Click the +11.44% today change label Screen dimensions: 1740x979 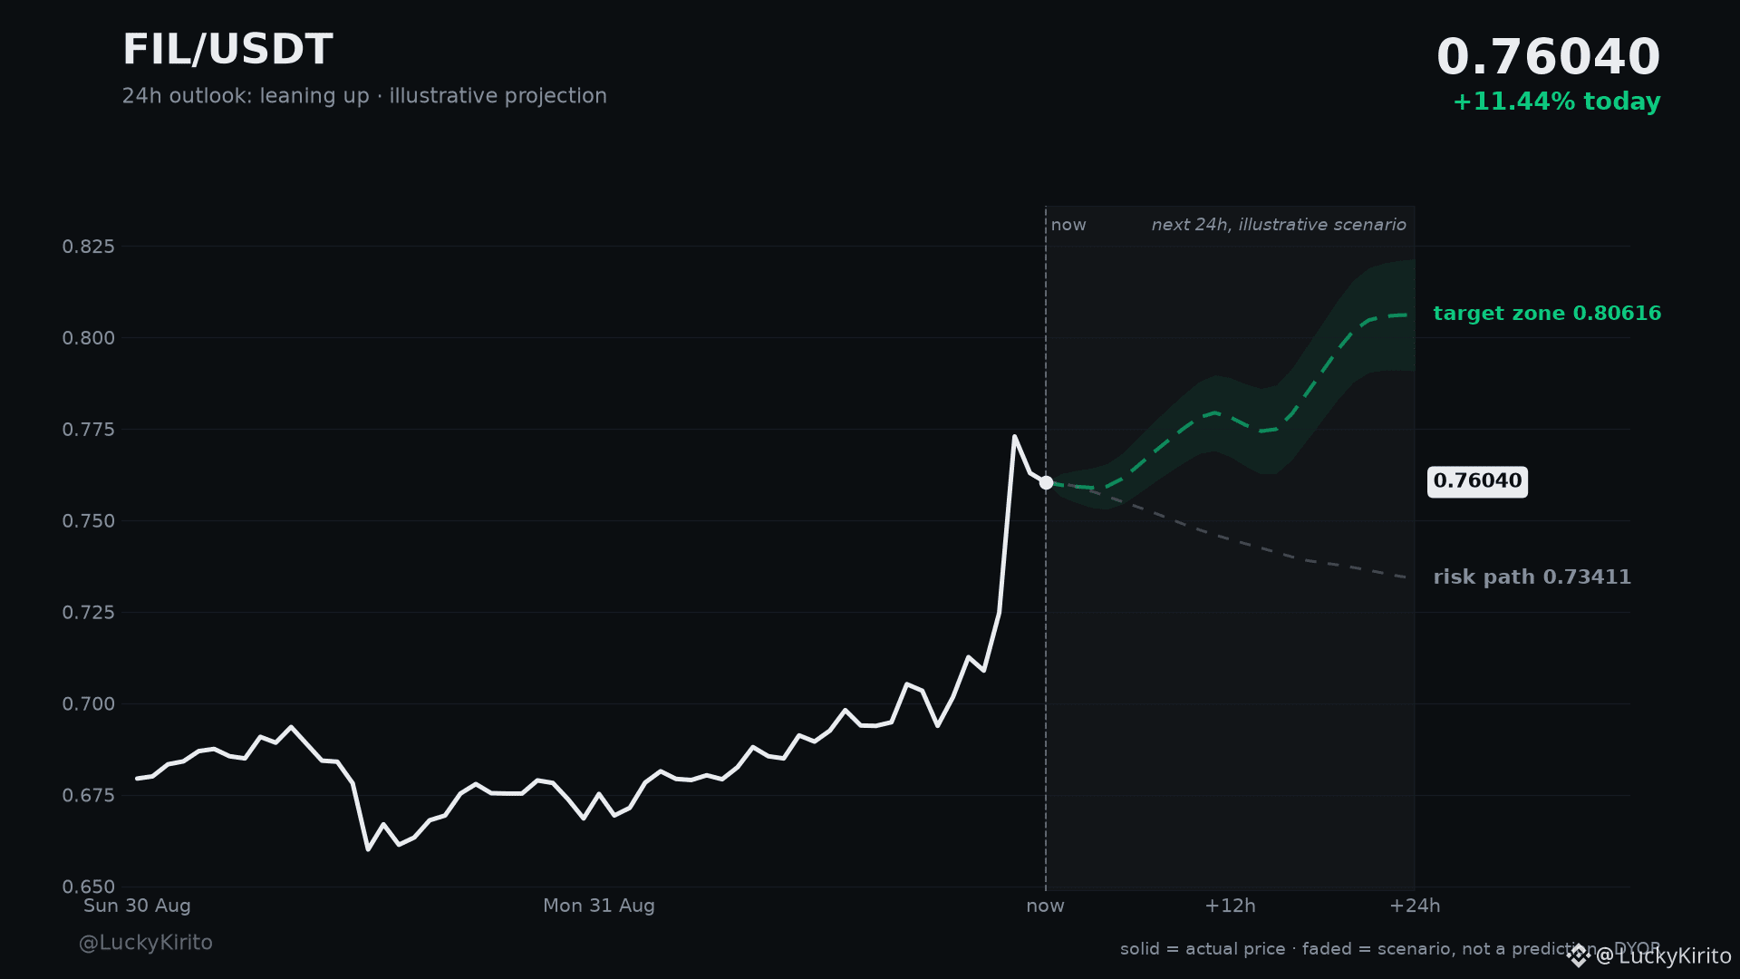click(1556, 102)
